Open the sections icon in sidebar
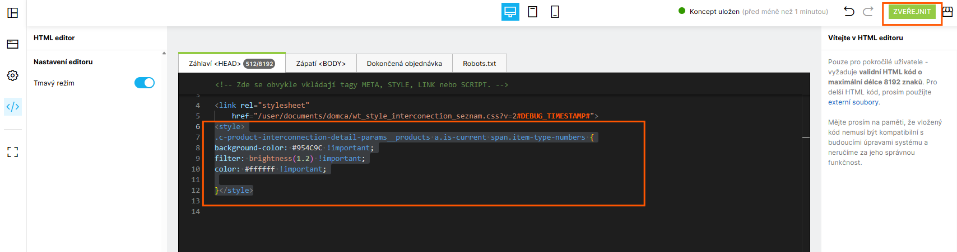This screenshot has width=957, height=252. 12,44
